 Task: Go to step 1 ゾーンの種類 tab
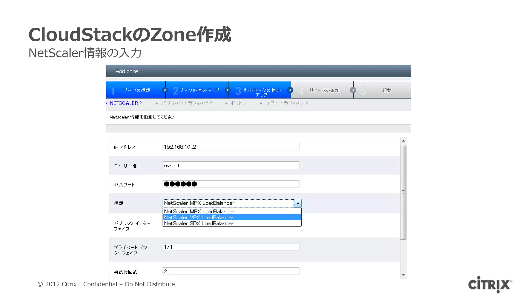coord(136,90)
